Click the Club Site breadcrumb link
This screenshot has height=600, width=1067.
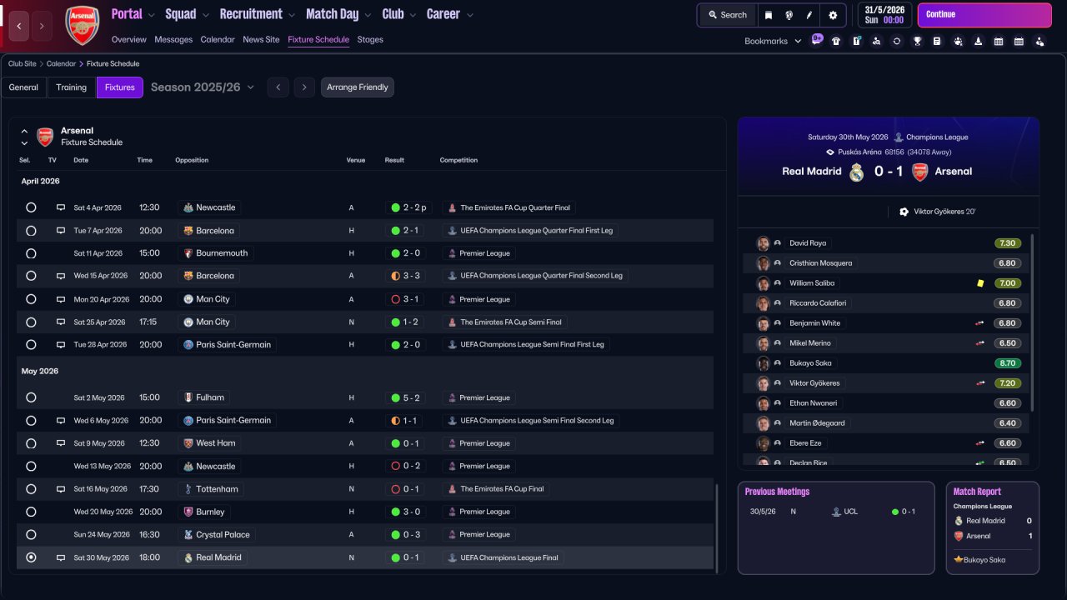tap(23, 63)
